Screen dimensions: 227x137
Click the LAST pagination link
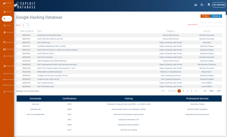(219, 91)
